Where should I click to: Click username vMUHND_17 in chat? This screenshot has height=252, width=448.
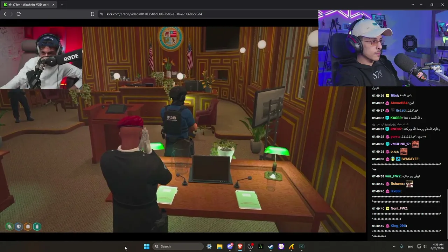point(400,144)
